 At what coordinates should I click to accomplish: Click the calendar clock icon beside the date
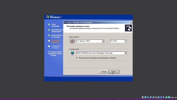pyautogui.click(x=72, y=41)
